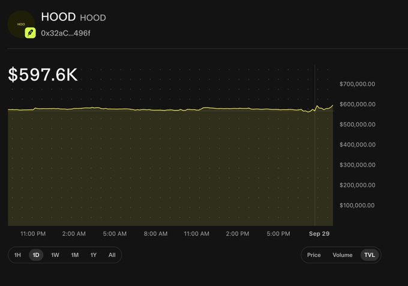Viewport: 408px width, 286px height.
Task: Click the $600,000.00 axis label
Action: pos(357,104)
